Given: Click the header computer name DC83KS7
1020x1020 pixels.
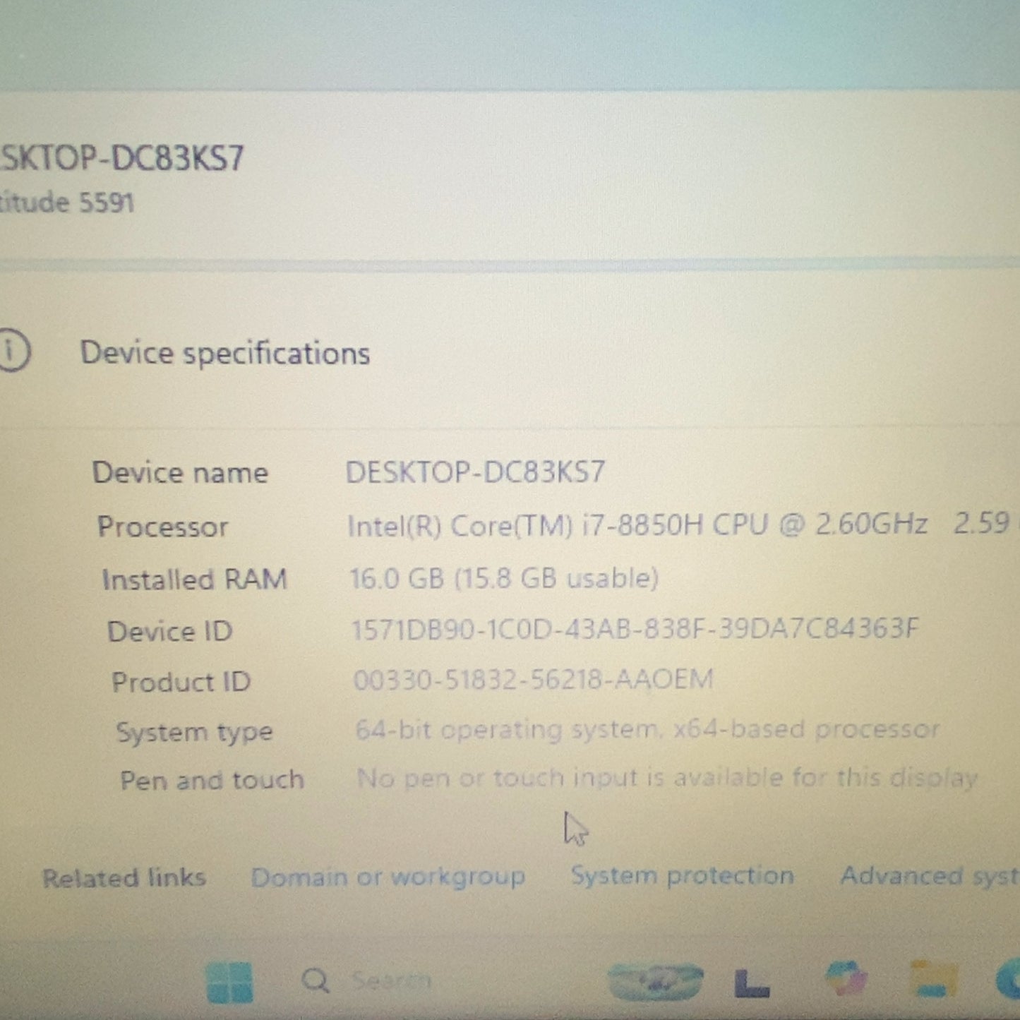Looking at the screenshot, I should click(121, 157).
